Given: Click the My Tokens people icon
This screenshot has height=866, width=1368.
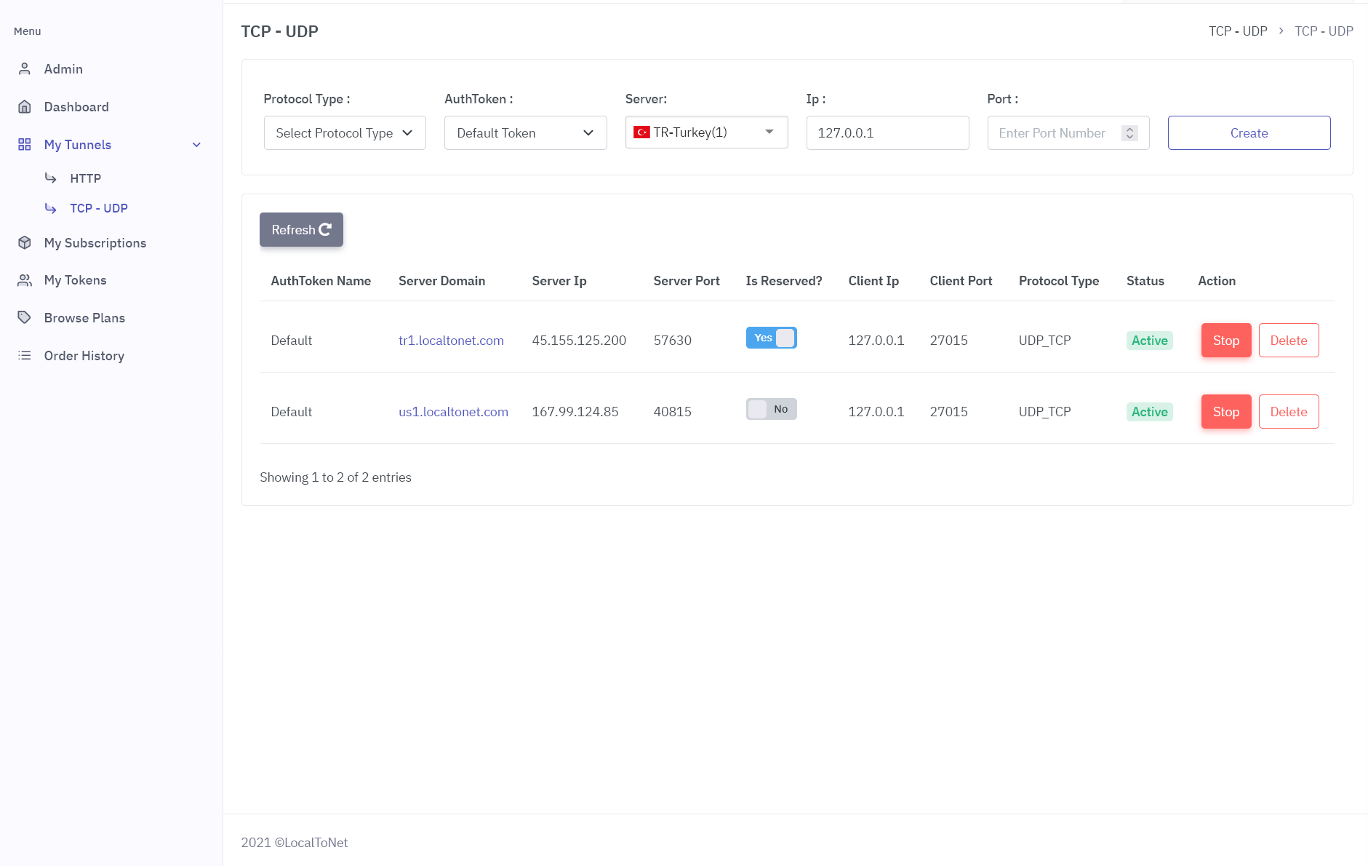Looking at the screenshot, I should coord(25,280).
